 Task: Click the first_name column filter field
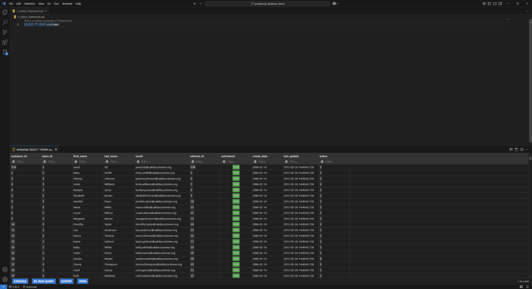[85, 162]
